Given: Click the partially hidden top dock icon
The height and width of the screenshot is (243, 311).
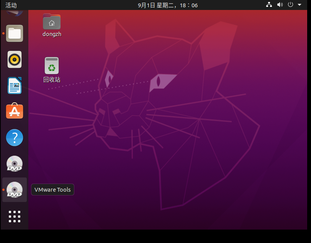Looking at the screenshot, I should pyautogui.click(x=15, y=13).
